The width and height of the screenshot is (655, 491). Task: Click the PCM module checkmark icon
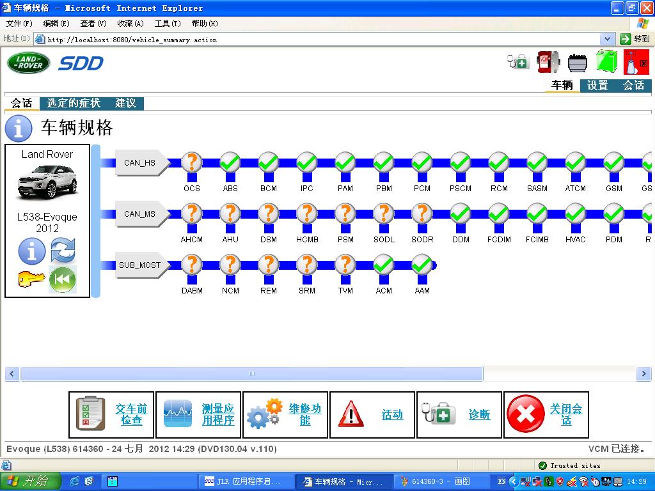point(422,162)
